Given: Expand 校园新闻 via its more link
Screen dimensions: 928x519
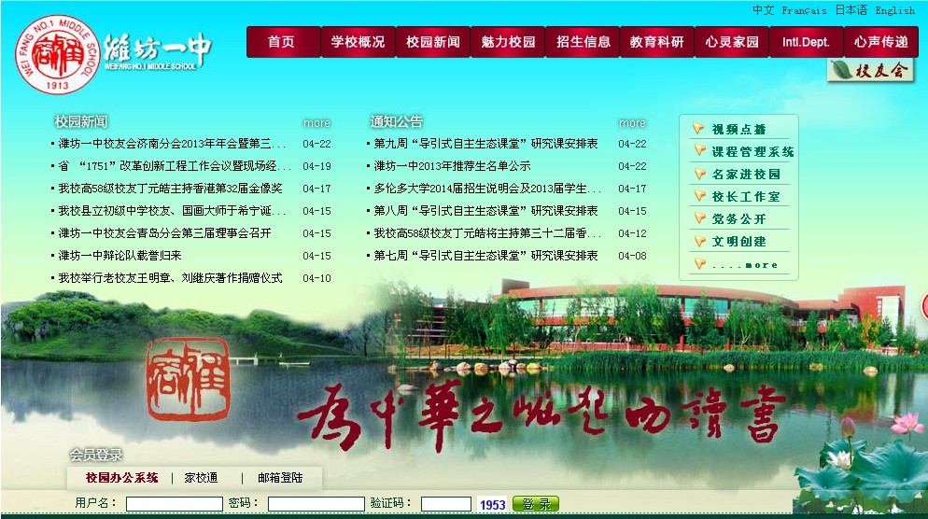Looking at the screenshot, I should (316, 123).
